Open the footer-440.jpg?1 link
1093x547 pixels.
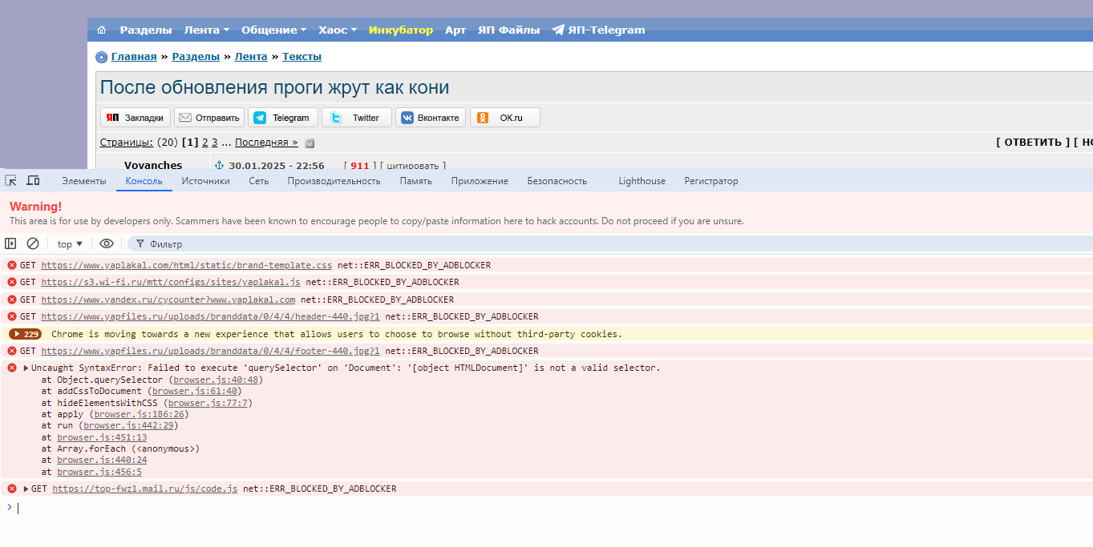coord(211,351)
